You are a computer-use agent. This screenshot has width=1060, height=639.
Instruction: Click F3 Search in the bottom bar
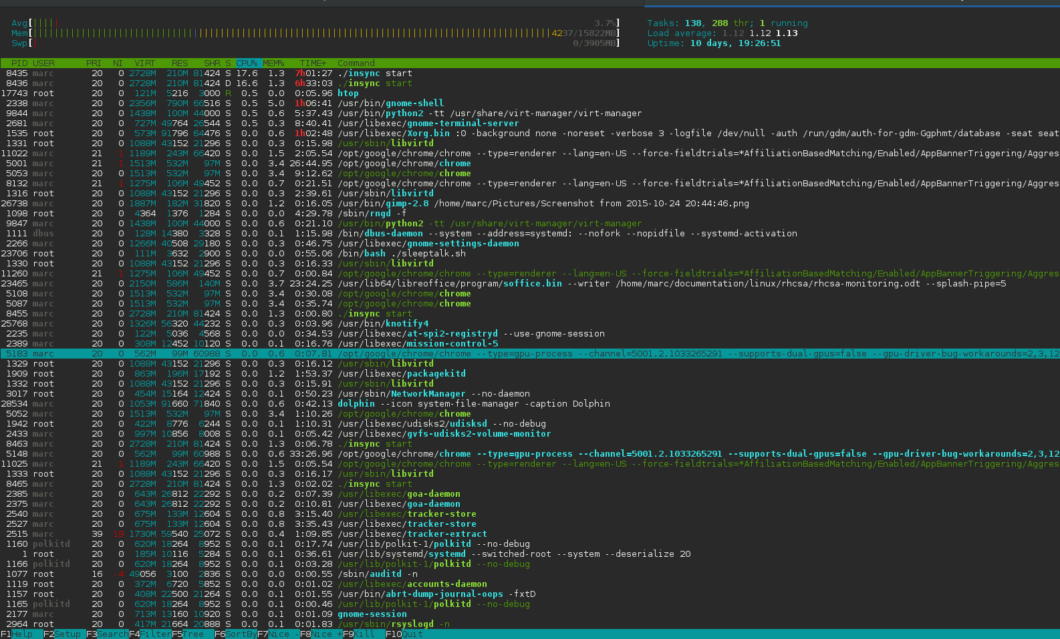point(108,634)
